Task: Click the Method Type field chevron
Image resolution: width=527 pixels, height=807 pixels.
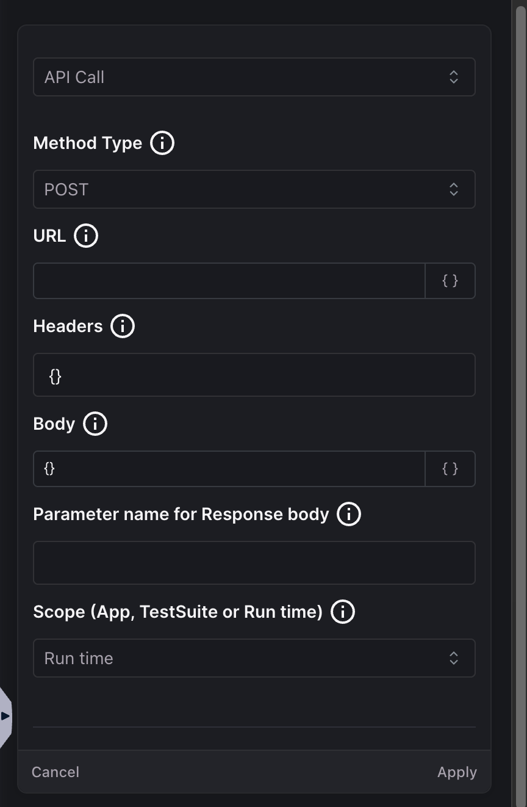Action: [x=454, y=189]
